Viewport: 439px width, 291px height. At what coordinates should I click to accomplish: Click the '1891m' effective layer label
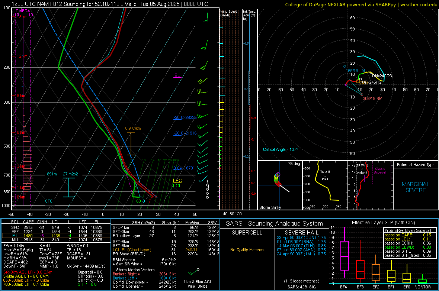tap(51, 174)
